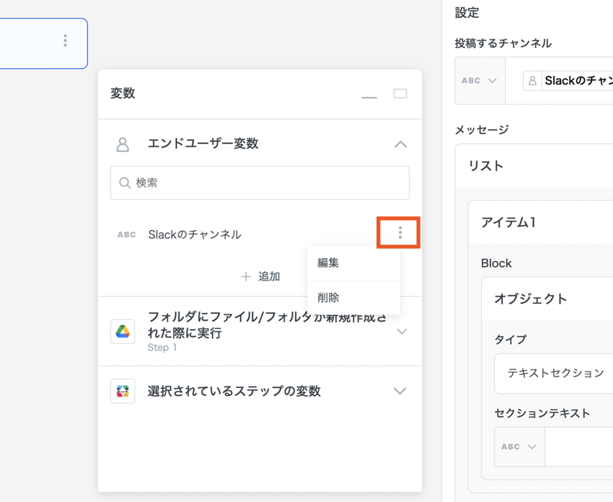This screenshot has height=502, width=613.
Task: Click the window-mode icon in 変数 header
Action: (400, 94)
